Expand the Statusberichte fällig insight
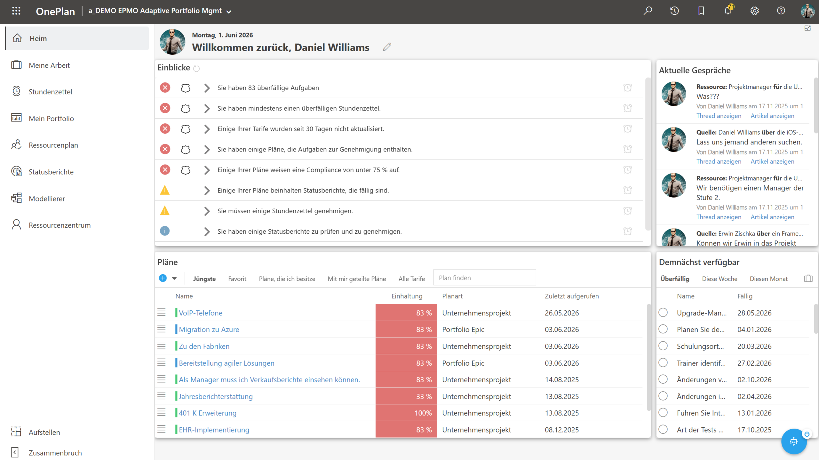 tap(207, 191)
